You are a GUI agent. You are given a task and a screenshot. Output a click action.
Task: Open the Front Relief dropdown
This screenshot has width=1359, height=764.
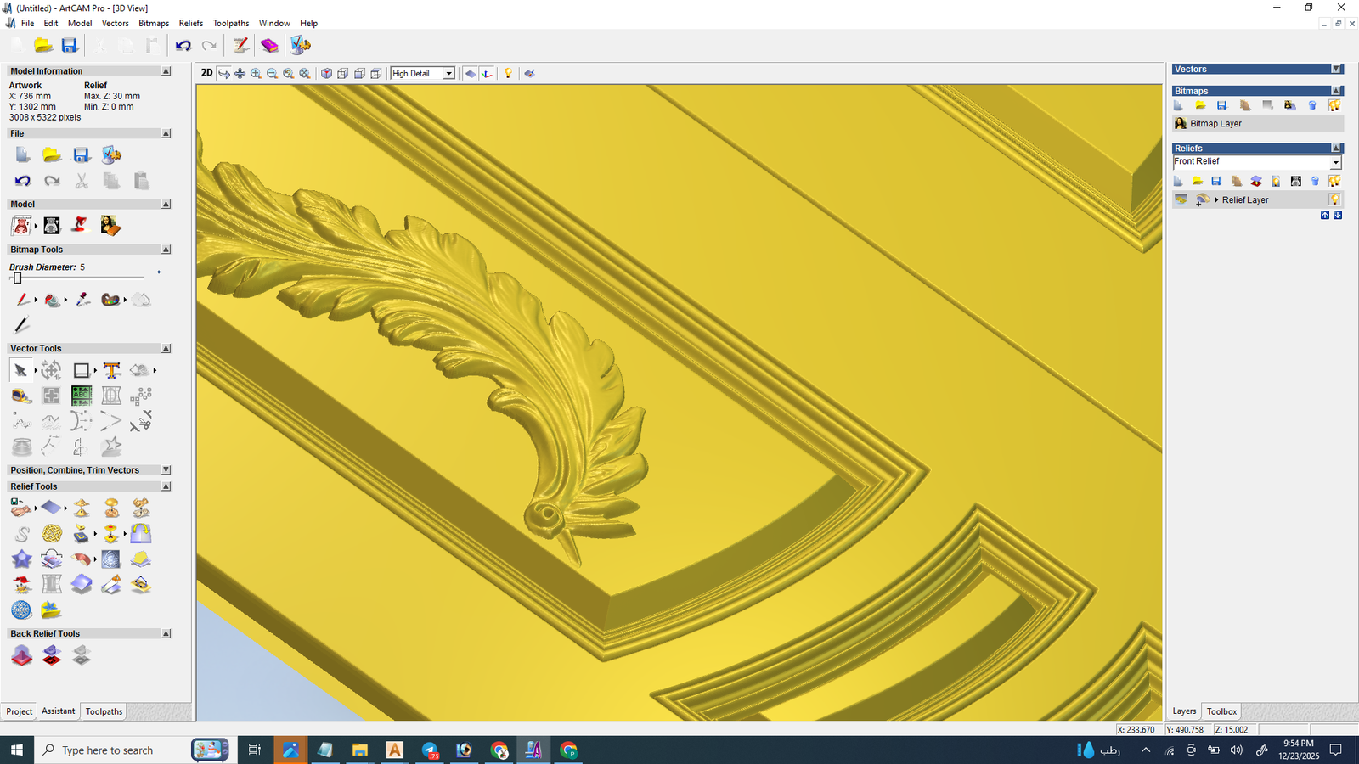[1335, 162]
